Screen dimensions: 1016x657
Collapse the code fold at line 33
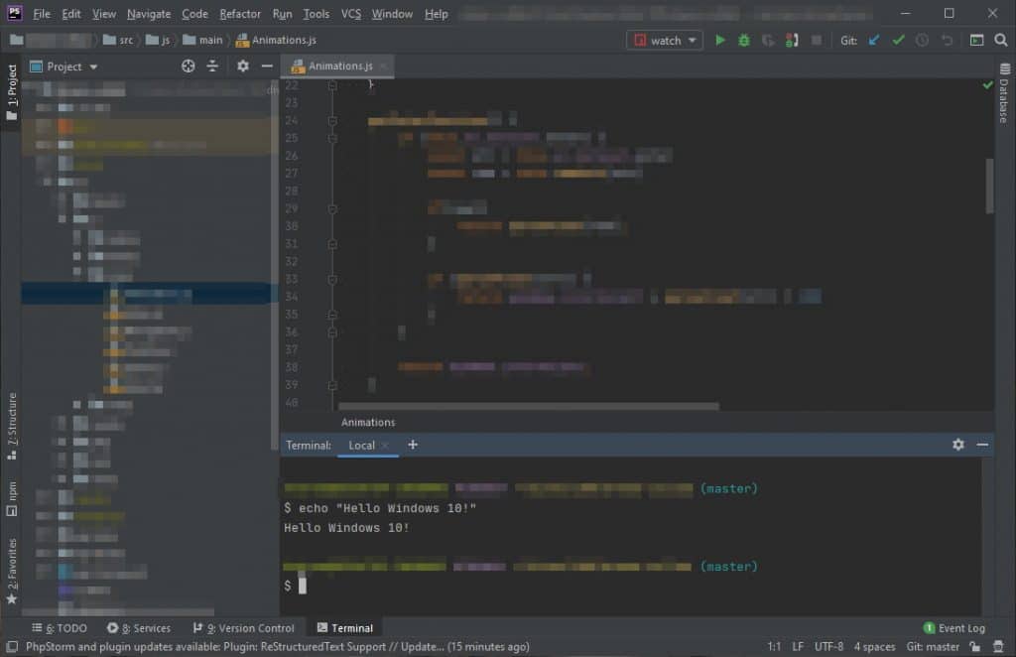click(332, 279)
